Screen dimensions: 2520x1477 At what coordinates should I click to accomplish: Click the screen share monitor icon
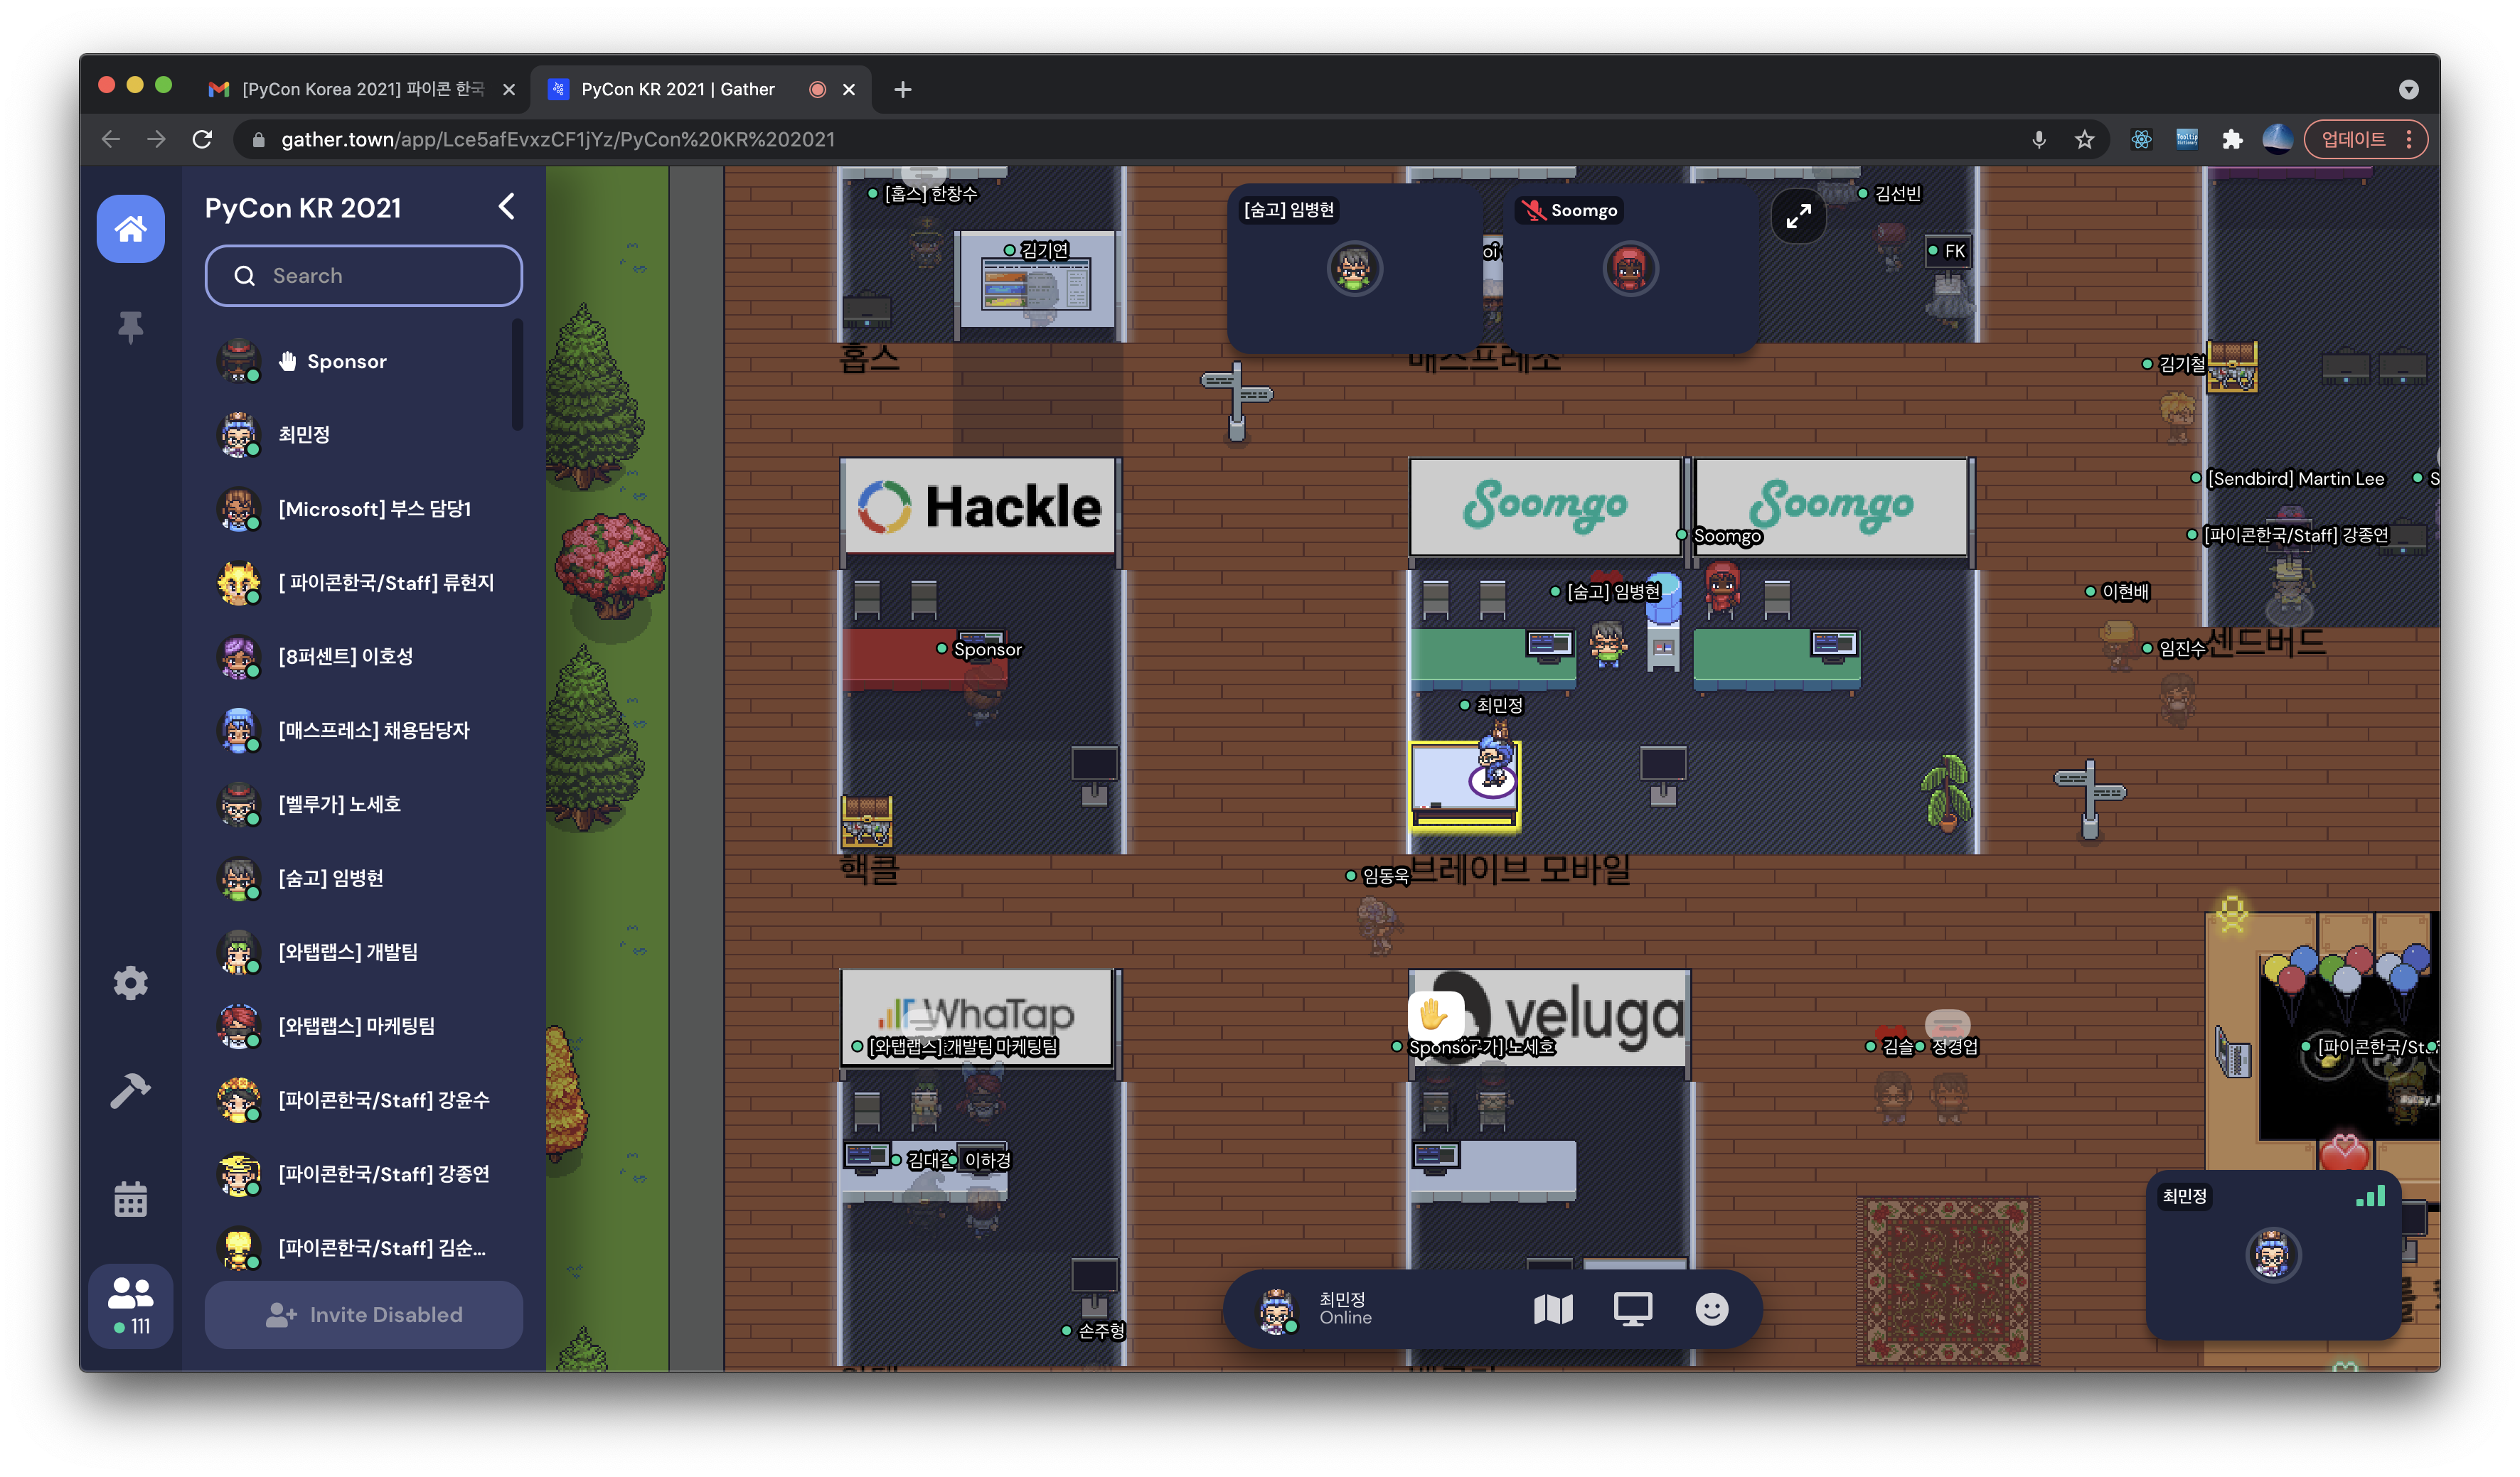(x=1632, y=1309)
